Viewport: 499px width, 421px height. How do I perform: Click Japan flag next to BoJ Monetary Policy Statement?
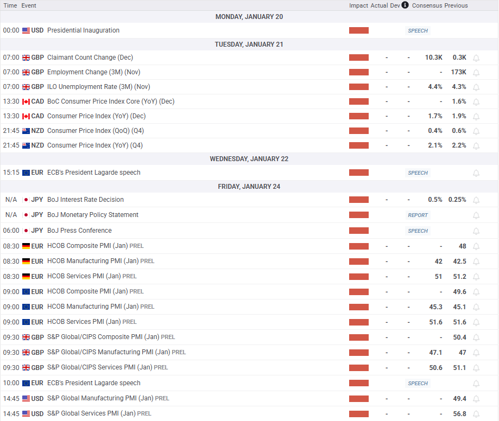[26, 215]
